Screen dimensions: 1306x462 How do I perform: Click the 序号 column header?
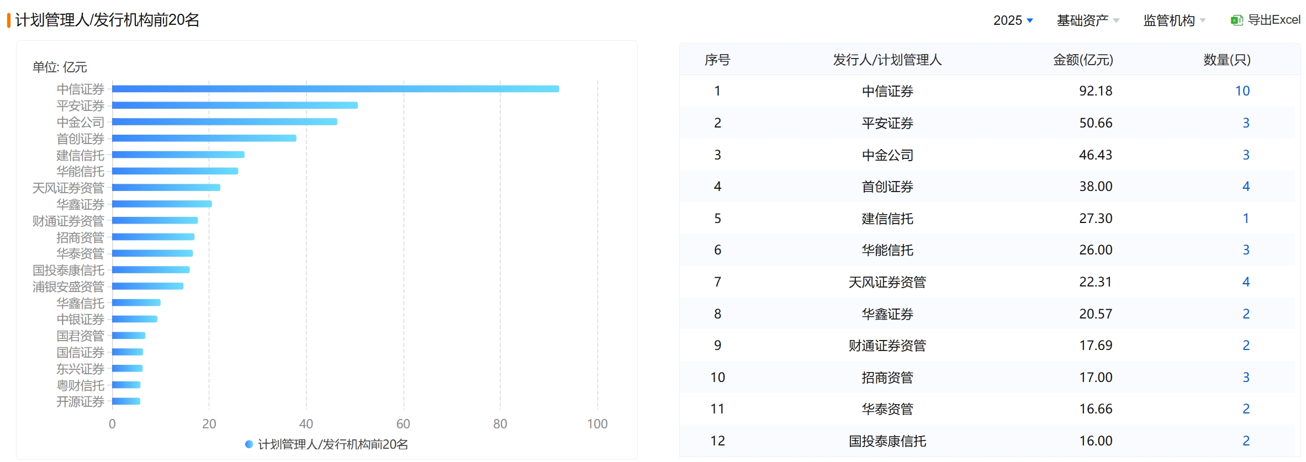(x=717, y=60)
